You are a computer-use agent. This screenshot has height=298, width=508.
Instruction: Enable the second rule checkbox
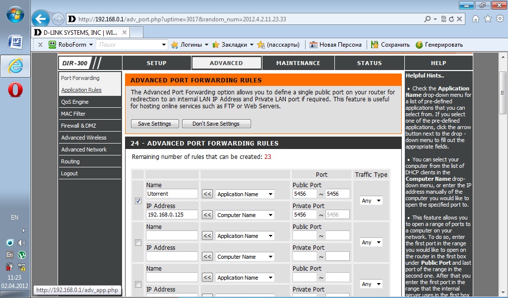pos(138,242)
